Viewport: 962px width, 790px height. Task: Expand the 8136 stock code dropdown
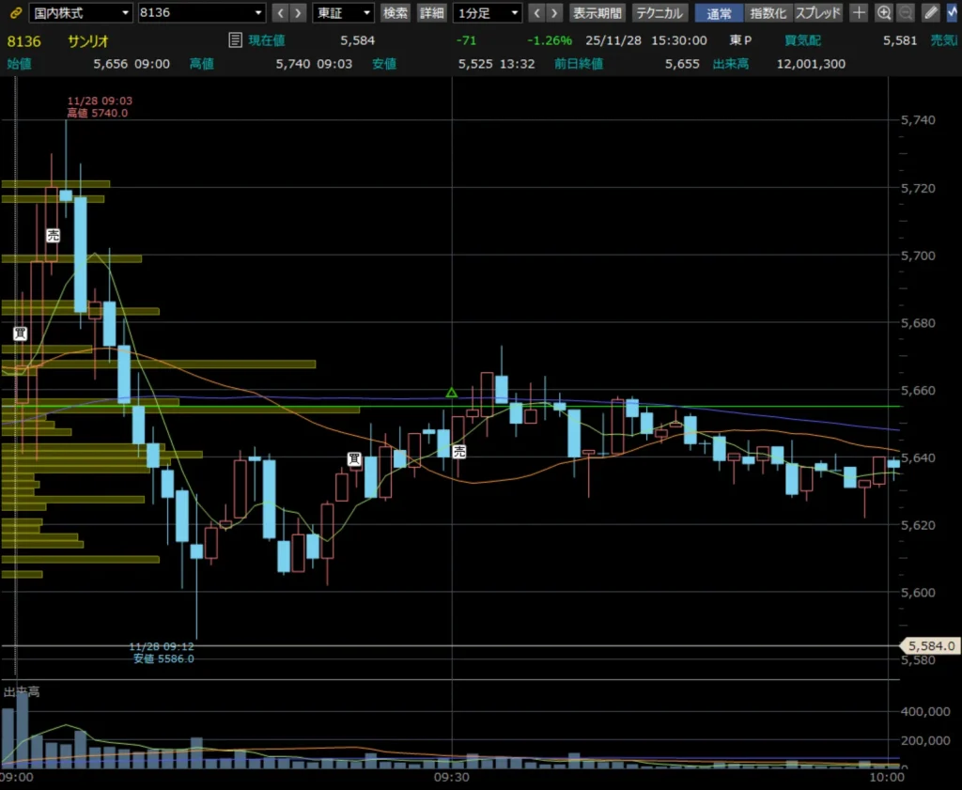(x=201, y=13)
